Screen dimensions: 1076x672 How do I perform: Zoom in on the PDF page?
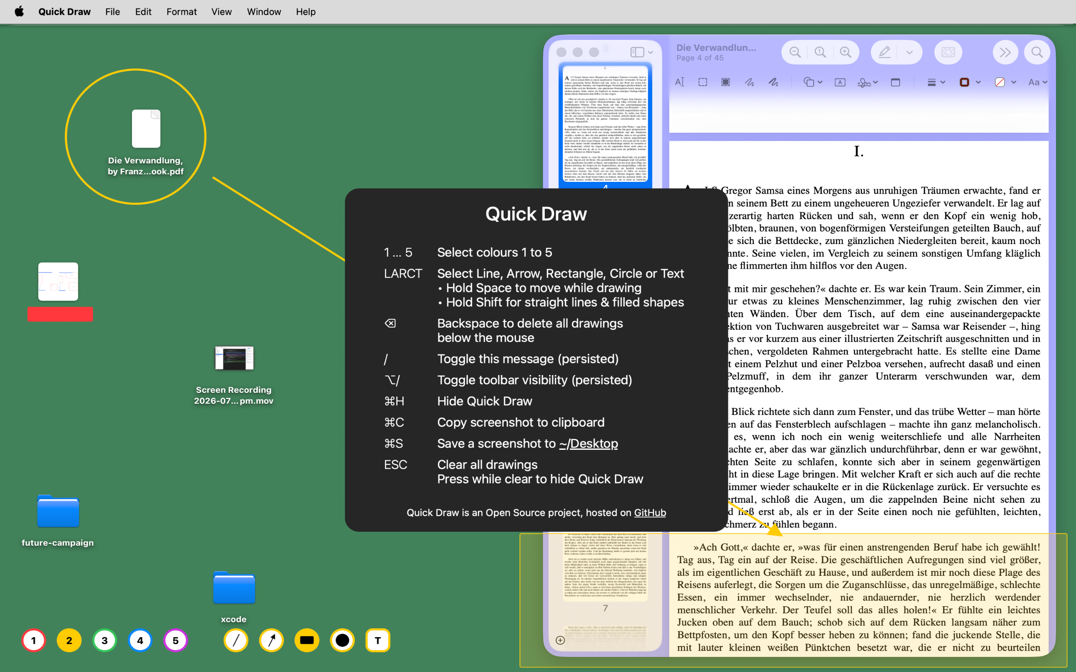tap(845, 52)
